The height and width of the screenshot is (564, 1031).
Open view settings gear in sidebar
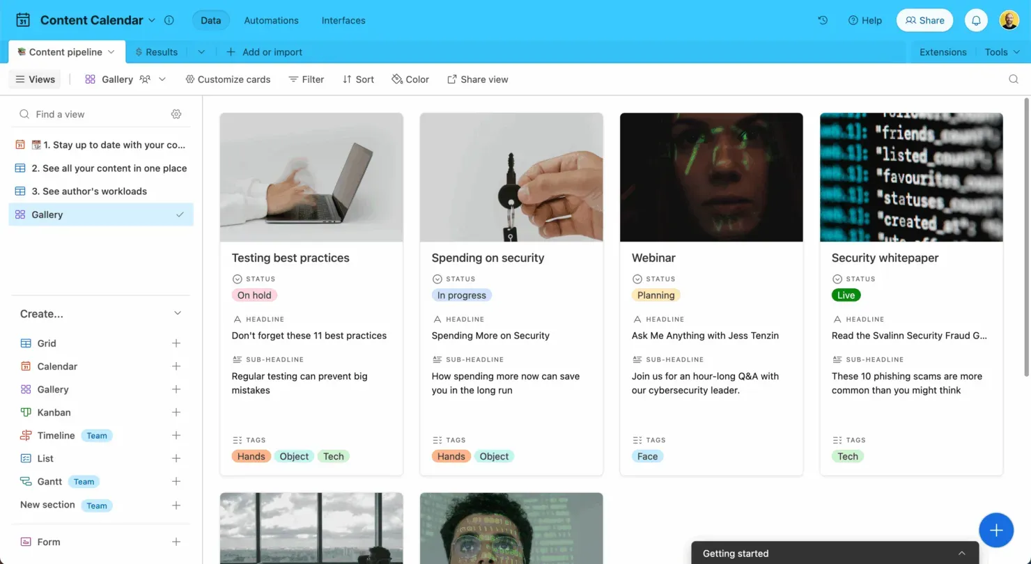[x=176, y=114]
